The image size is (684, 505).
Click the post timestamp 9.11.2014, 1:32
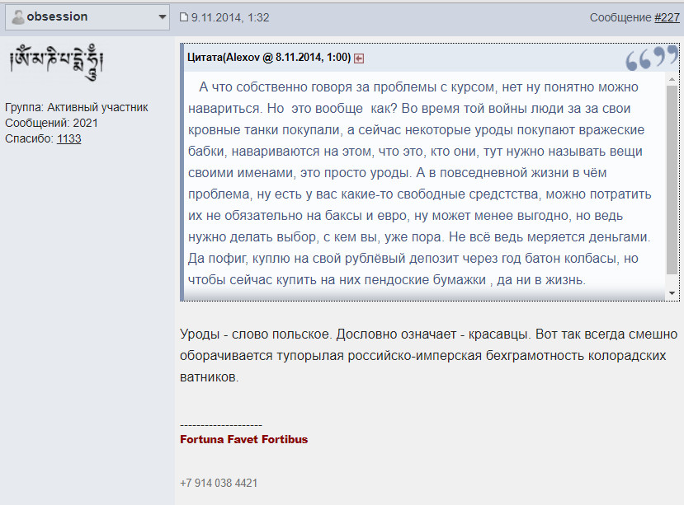(230, 17)
